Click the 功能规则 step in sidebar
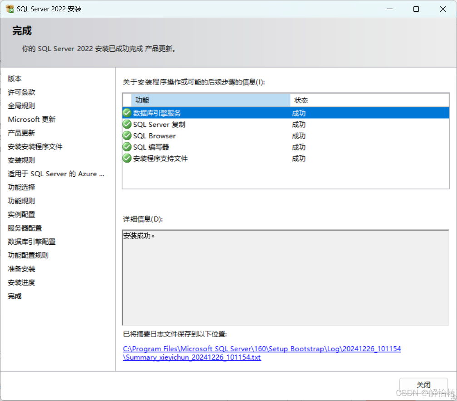This screenshot has width=457, height=401. (21, 201)
